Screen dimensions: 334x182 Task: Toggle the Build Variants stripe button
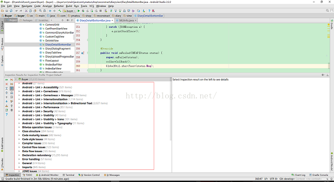pos(2,145)
